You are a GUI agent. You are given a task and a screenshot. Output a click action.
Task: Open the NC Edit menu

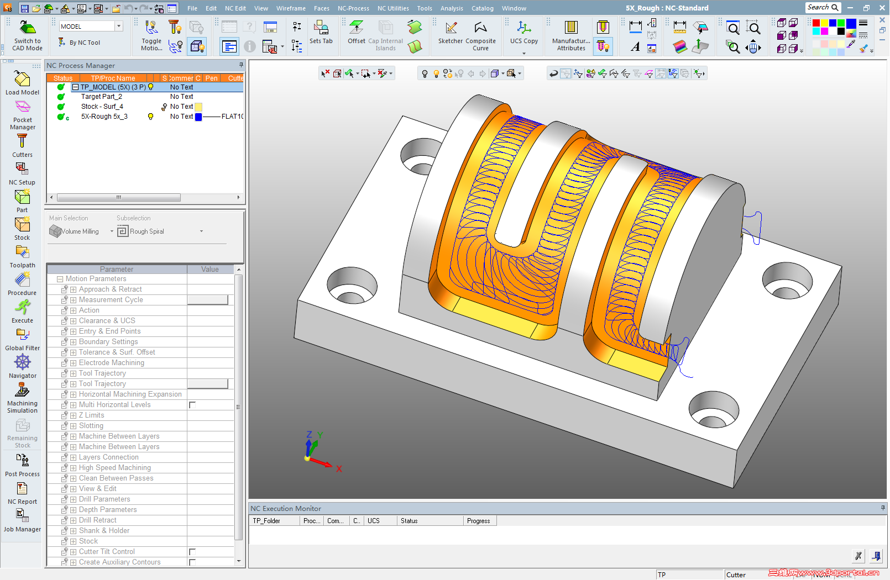click(235, 8)
